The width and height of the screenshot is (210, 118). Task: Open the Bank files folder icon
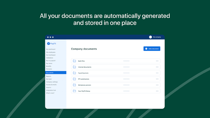[74, 61]
